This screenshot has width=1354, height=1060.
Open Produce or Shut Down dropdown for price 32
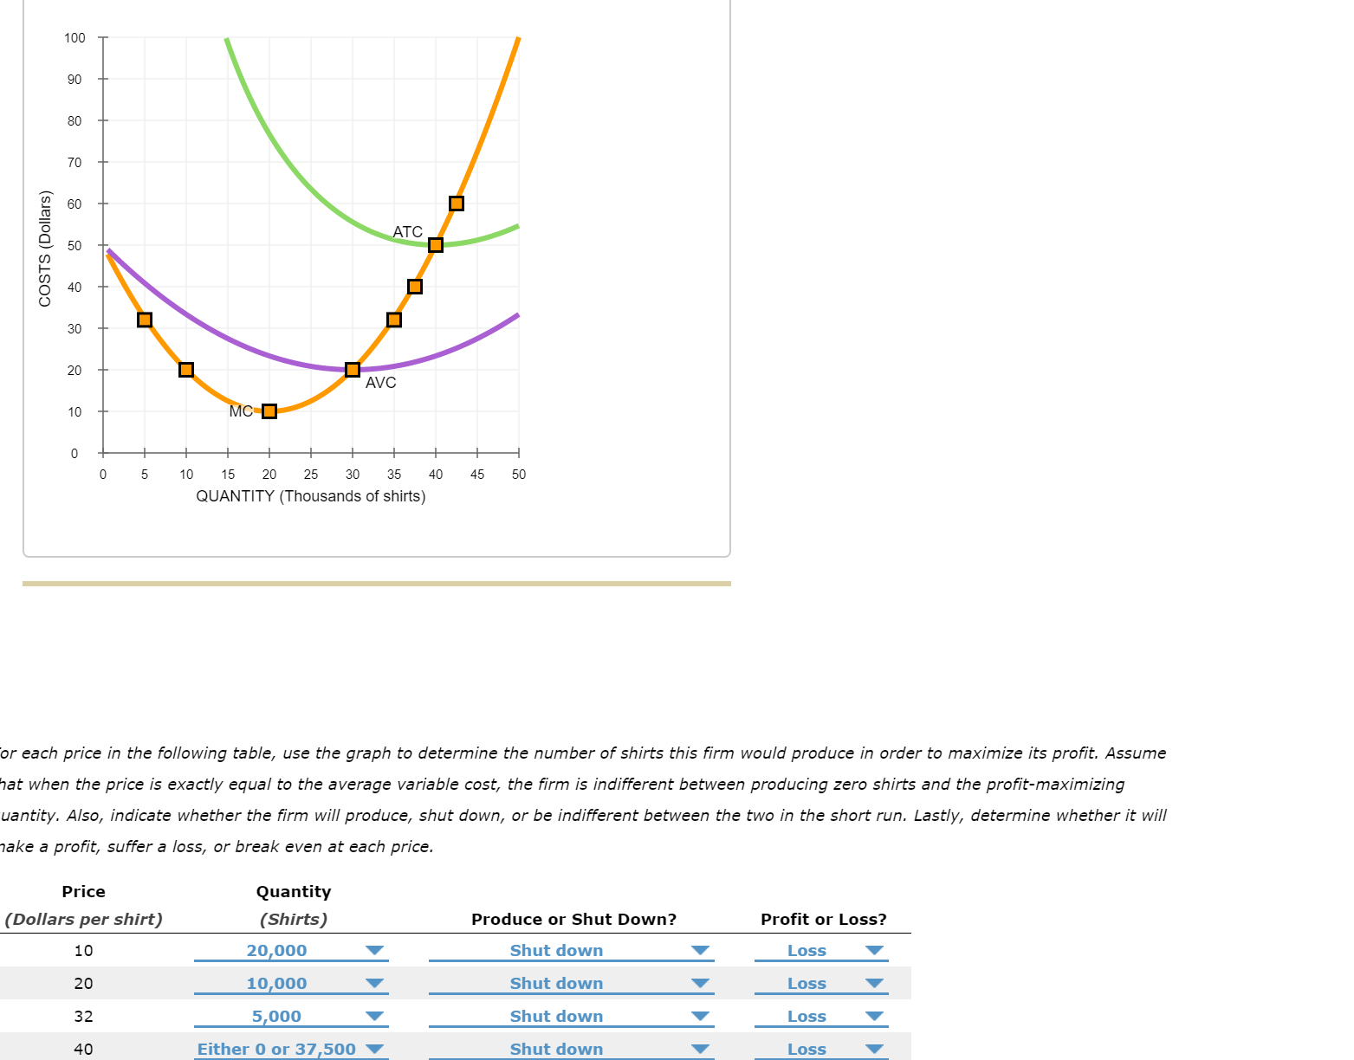(571, 1017)
